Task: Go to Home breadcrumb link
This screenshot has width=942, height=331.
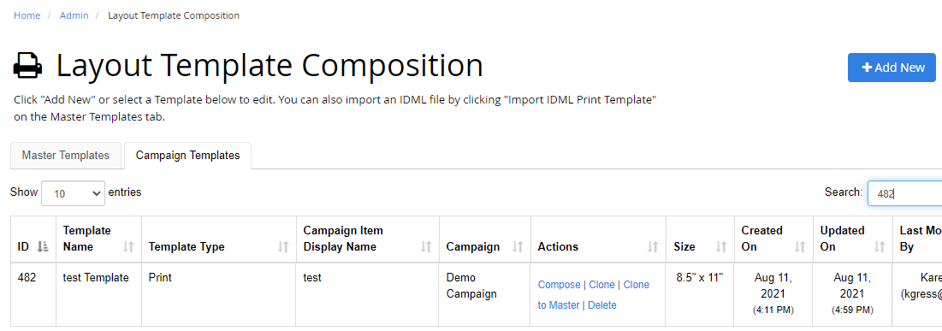Action: coord(27,15)
